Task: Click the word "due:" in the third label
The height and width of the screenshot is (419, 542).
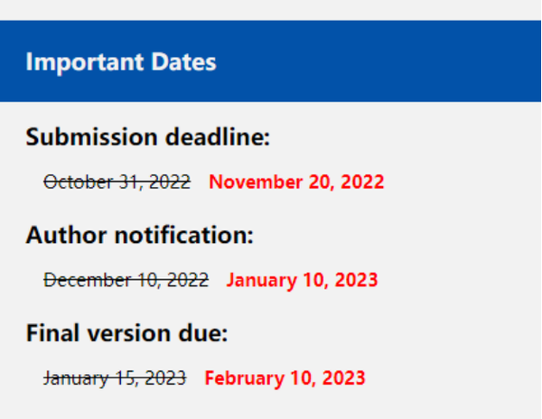Action: [x=201, y=333]
